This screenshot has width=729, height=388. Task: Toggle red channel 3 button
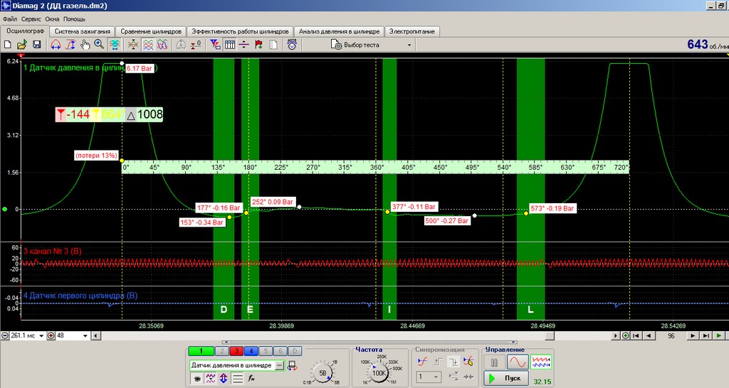pyautogui.click(x=236, y=351)
